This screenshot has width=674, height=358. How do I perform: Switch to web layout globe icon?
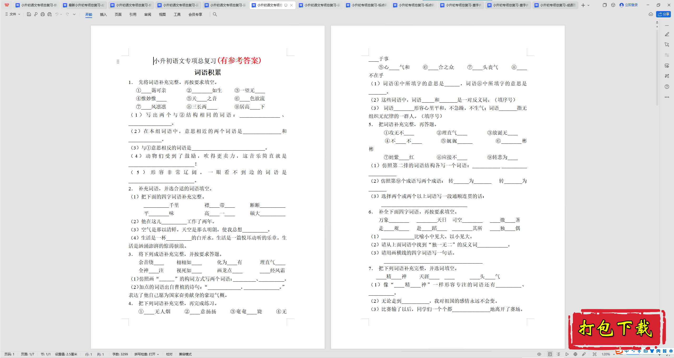pos(575,354)
